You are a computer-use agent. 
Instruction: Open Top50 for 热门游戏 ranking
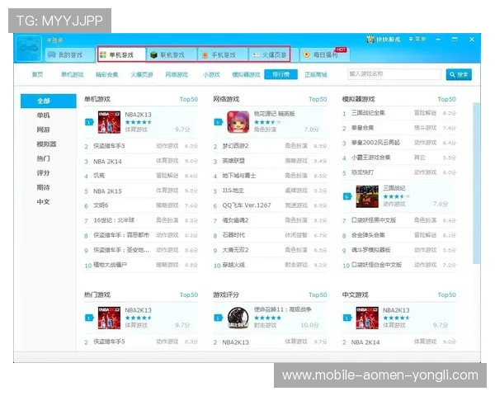point(189,295)
